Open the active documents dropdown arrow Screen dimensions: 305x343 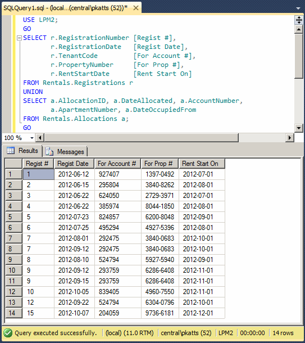[x=298, y=8]
